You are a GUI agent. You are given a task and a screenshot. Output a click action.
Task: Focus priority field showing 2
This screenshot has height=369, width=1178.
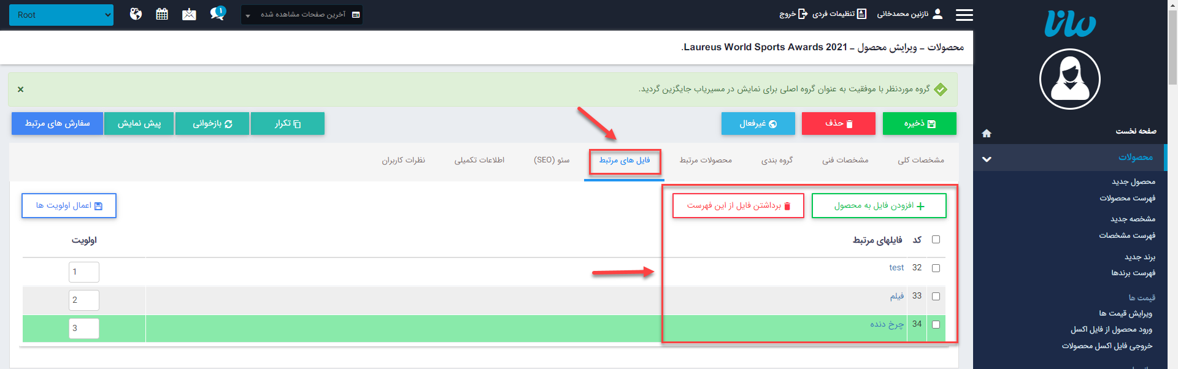coord(84,300)
